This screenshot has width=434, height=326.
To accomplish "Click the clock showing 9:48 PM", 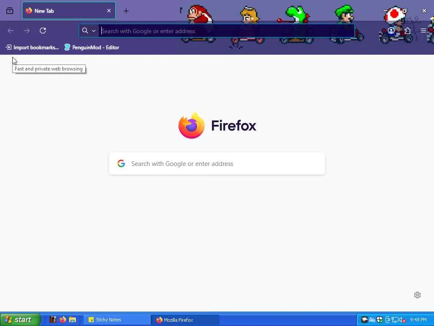I will point(418,320).
